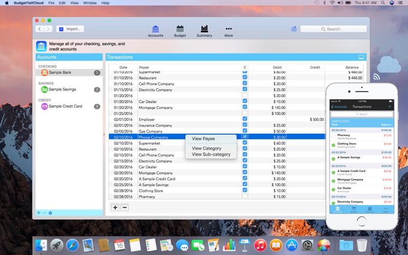
Task: Open iTunes from the Dock
Action: (x=260, y=245)
